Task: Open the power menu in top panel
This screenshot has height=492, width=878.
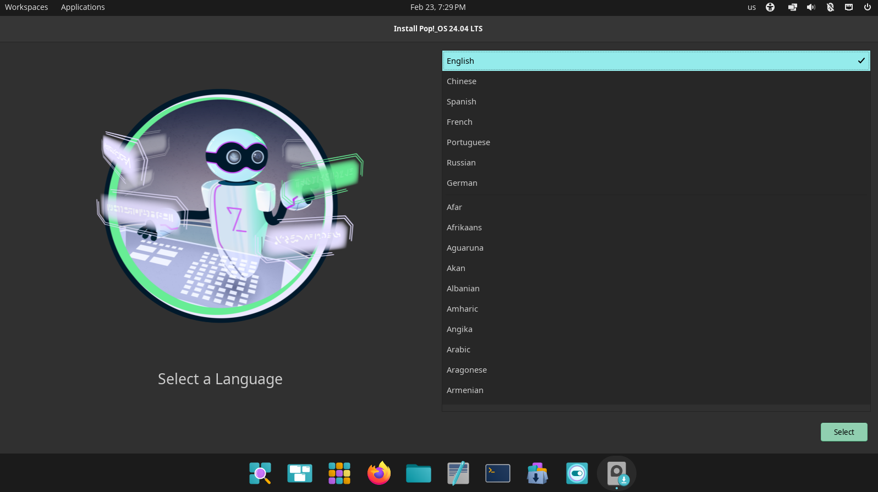Action: pos(868,7)
